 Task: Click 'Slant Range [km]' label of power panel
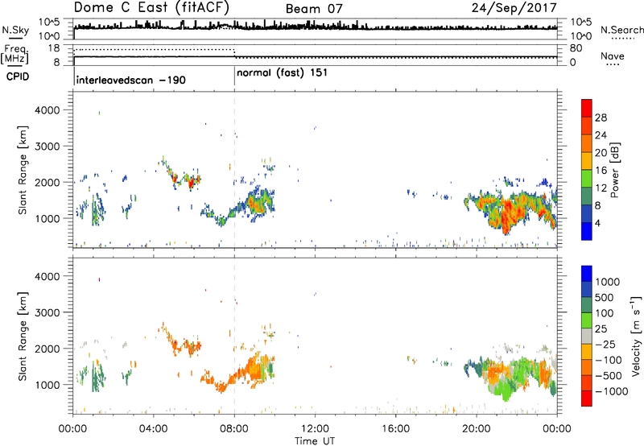click(23, 170)
